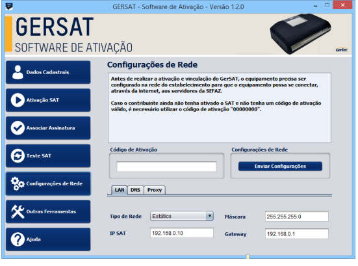
Task: Switch to the Proxy tab
Action: click(155, 190)
